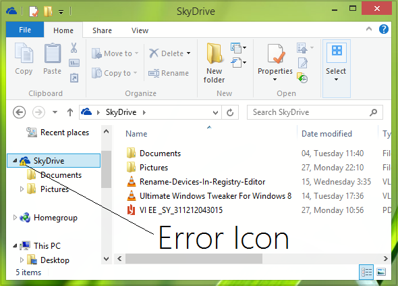Switch to the Home ribbon tab
The width and height of the screenshot is (398, 286).
(63, 30)
